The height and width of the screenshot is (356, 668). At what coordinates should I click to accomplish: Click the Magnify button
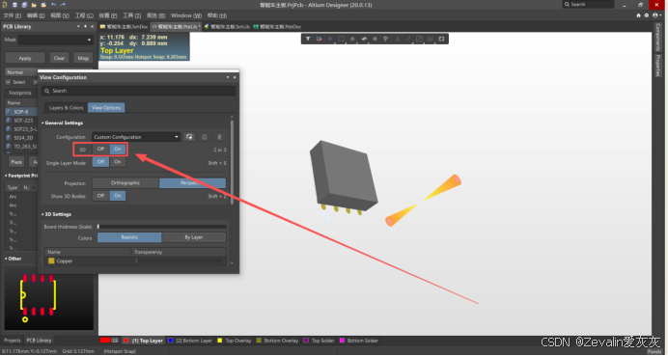[83, 58]
